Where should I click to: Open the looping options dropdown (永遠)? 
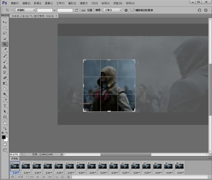tap(22, 177)
